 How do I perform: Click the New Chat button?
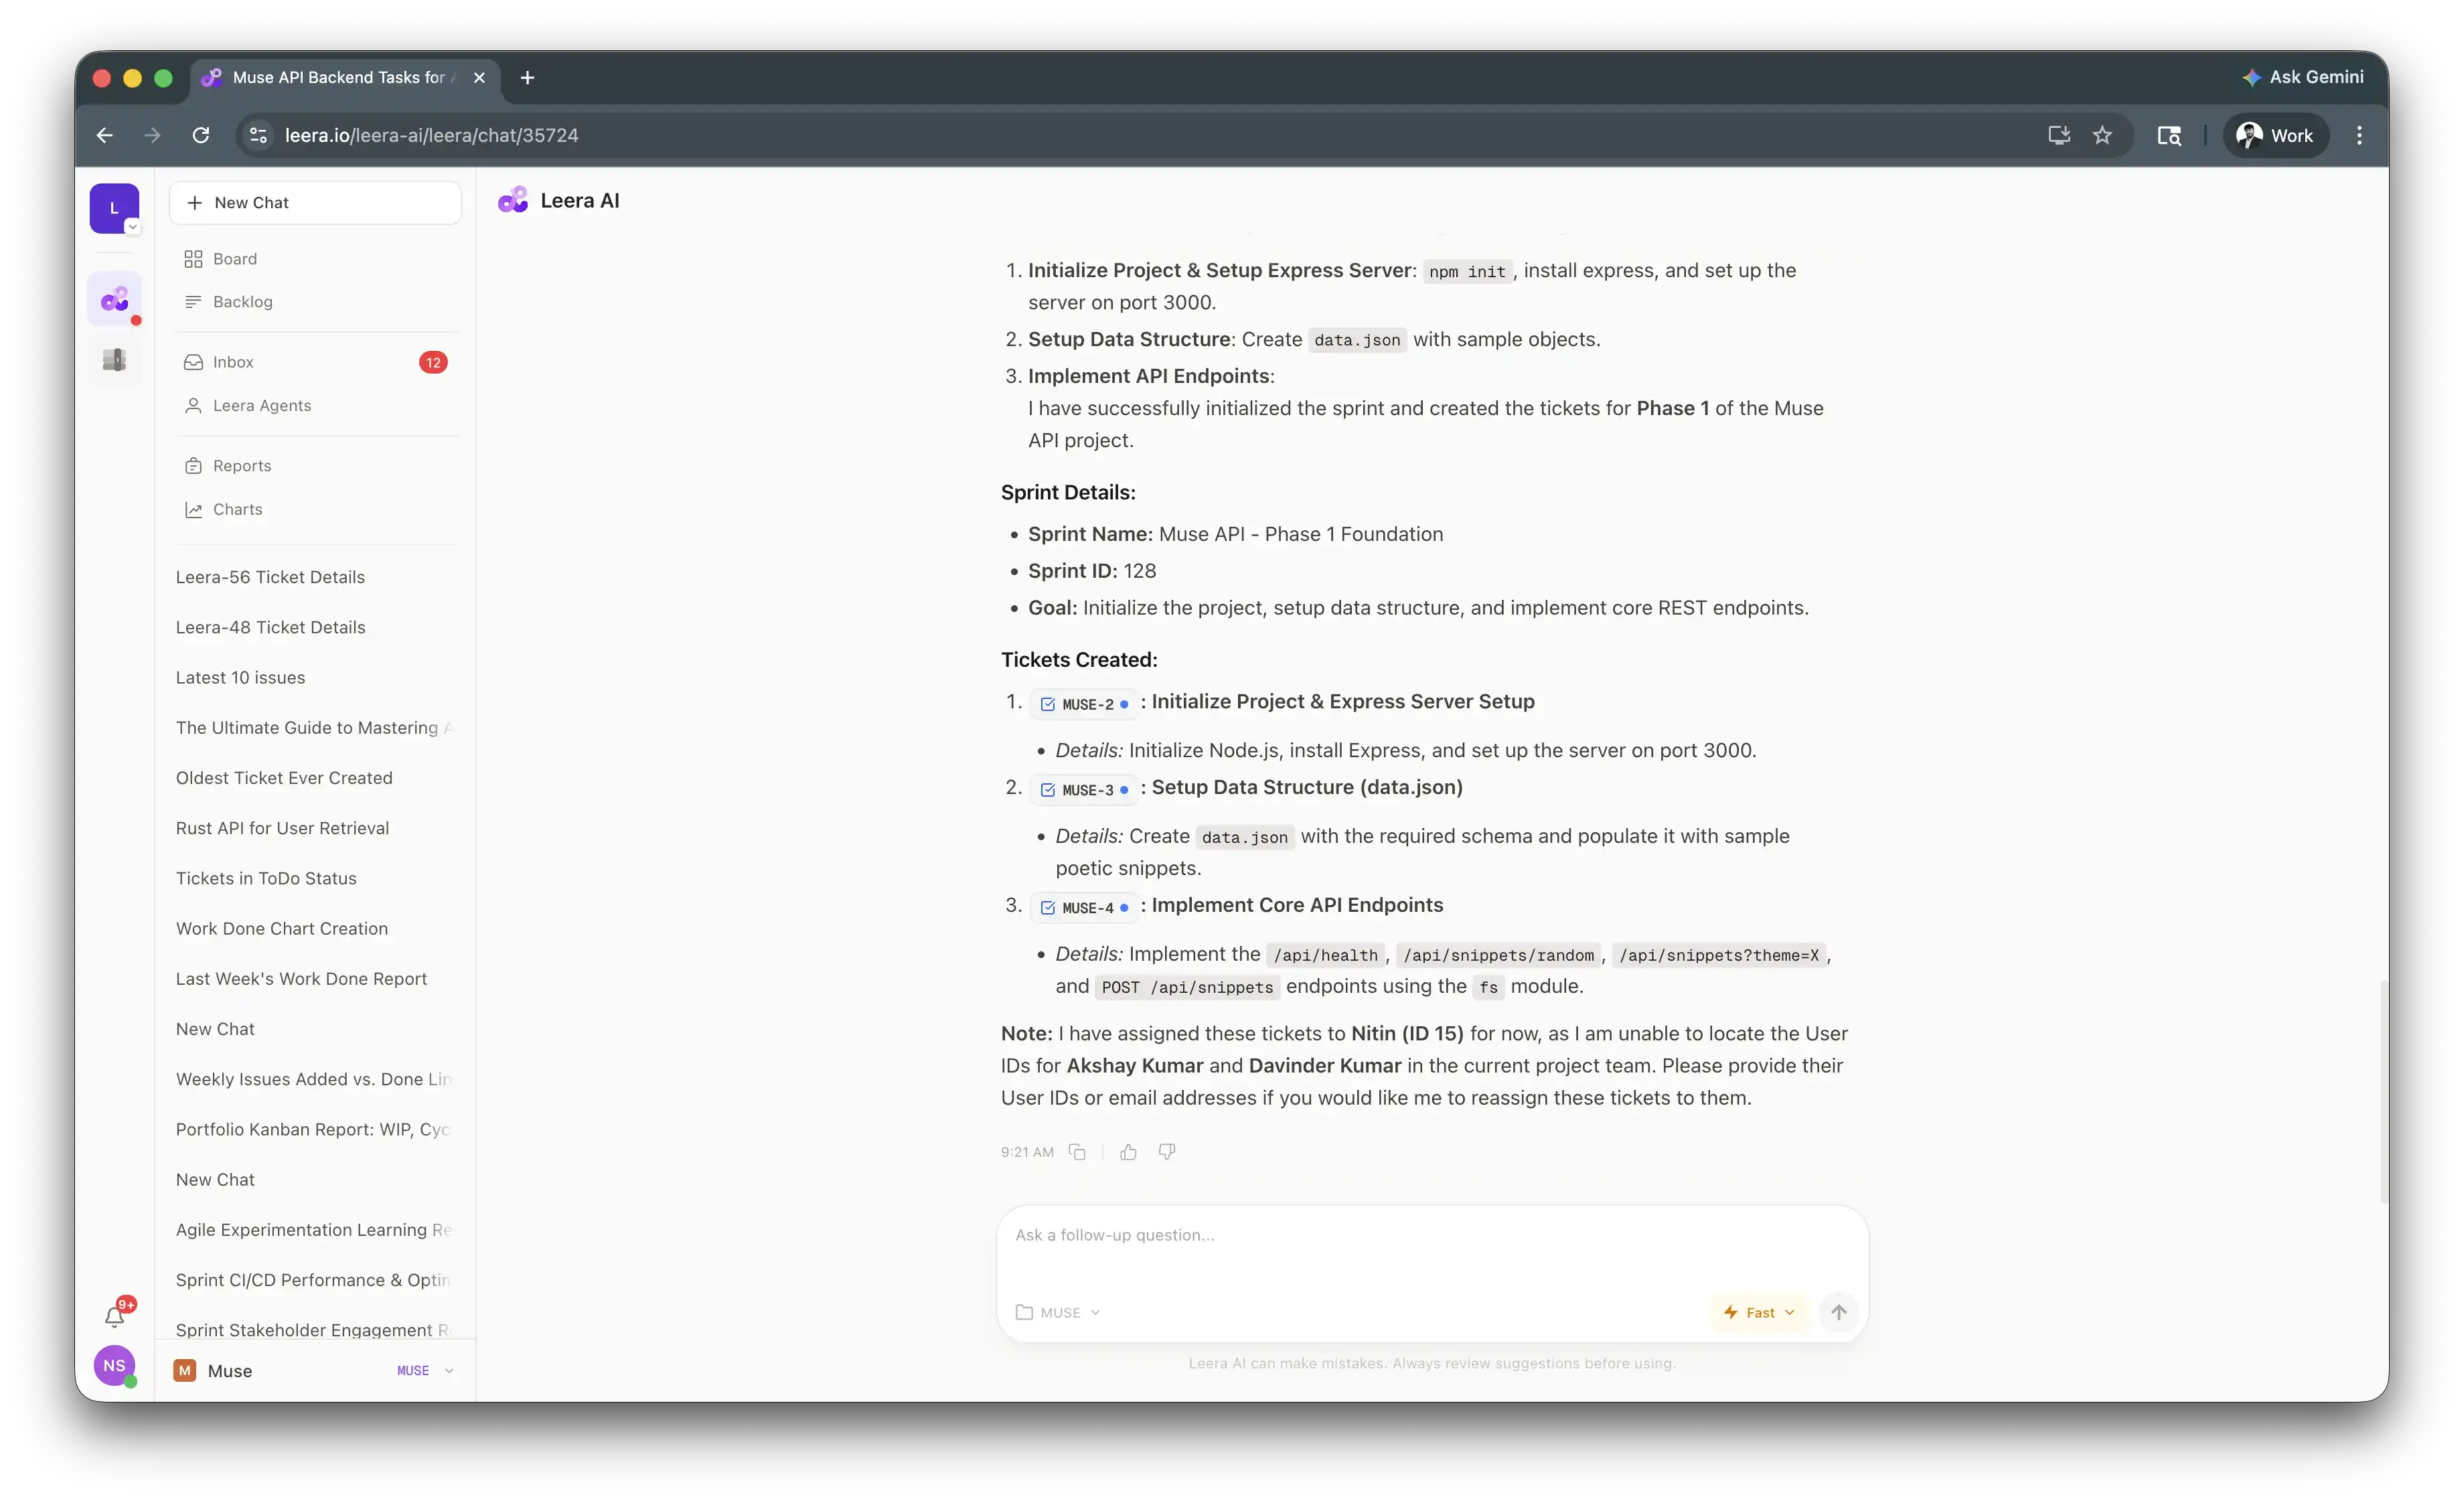click(315, 203)
